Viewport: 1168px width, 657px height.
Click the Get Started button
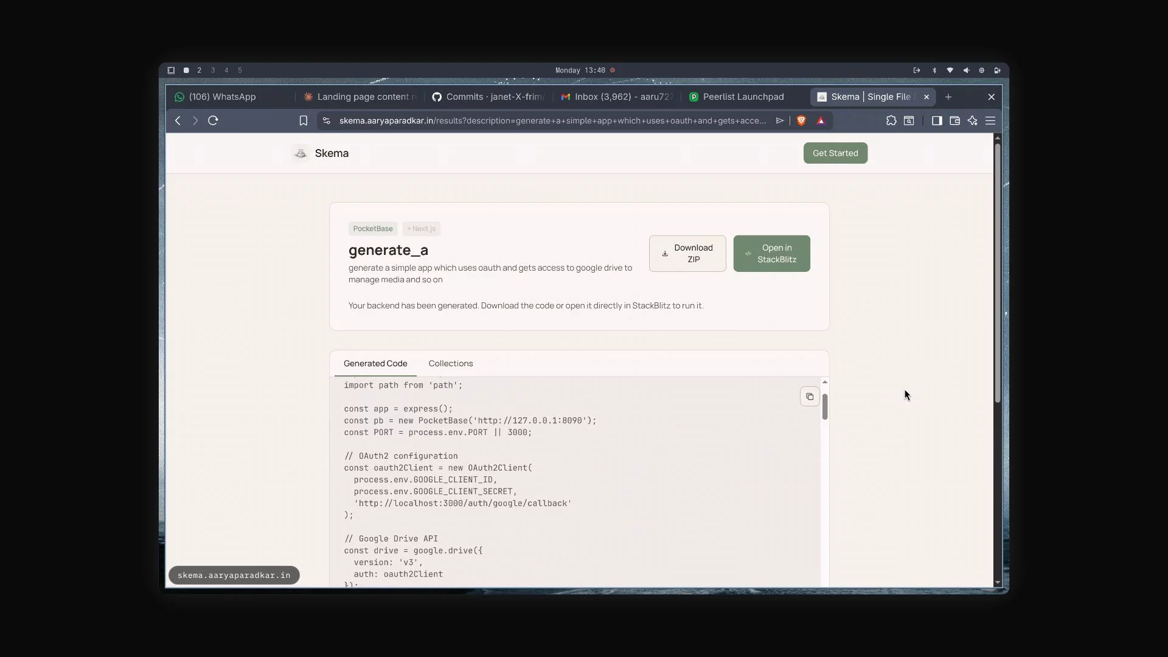click(x=835, y=153)
